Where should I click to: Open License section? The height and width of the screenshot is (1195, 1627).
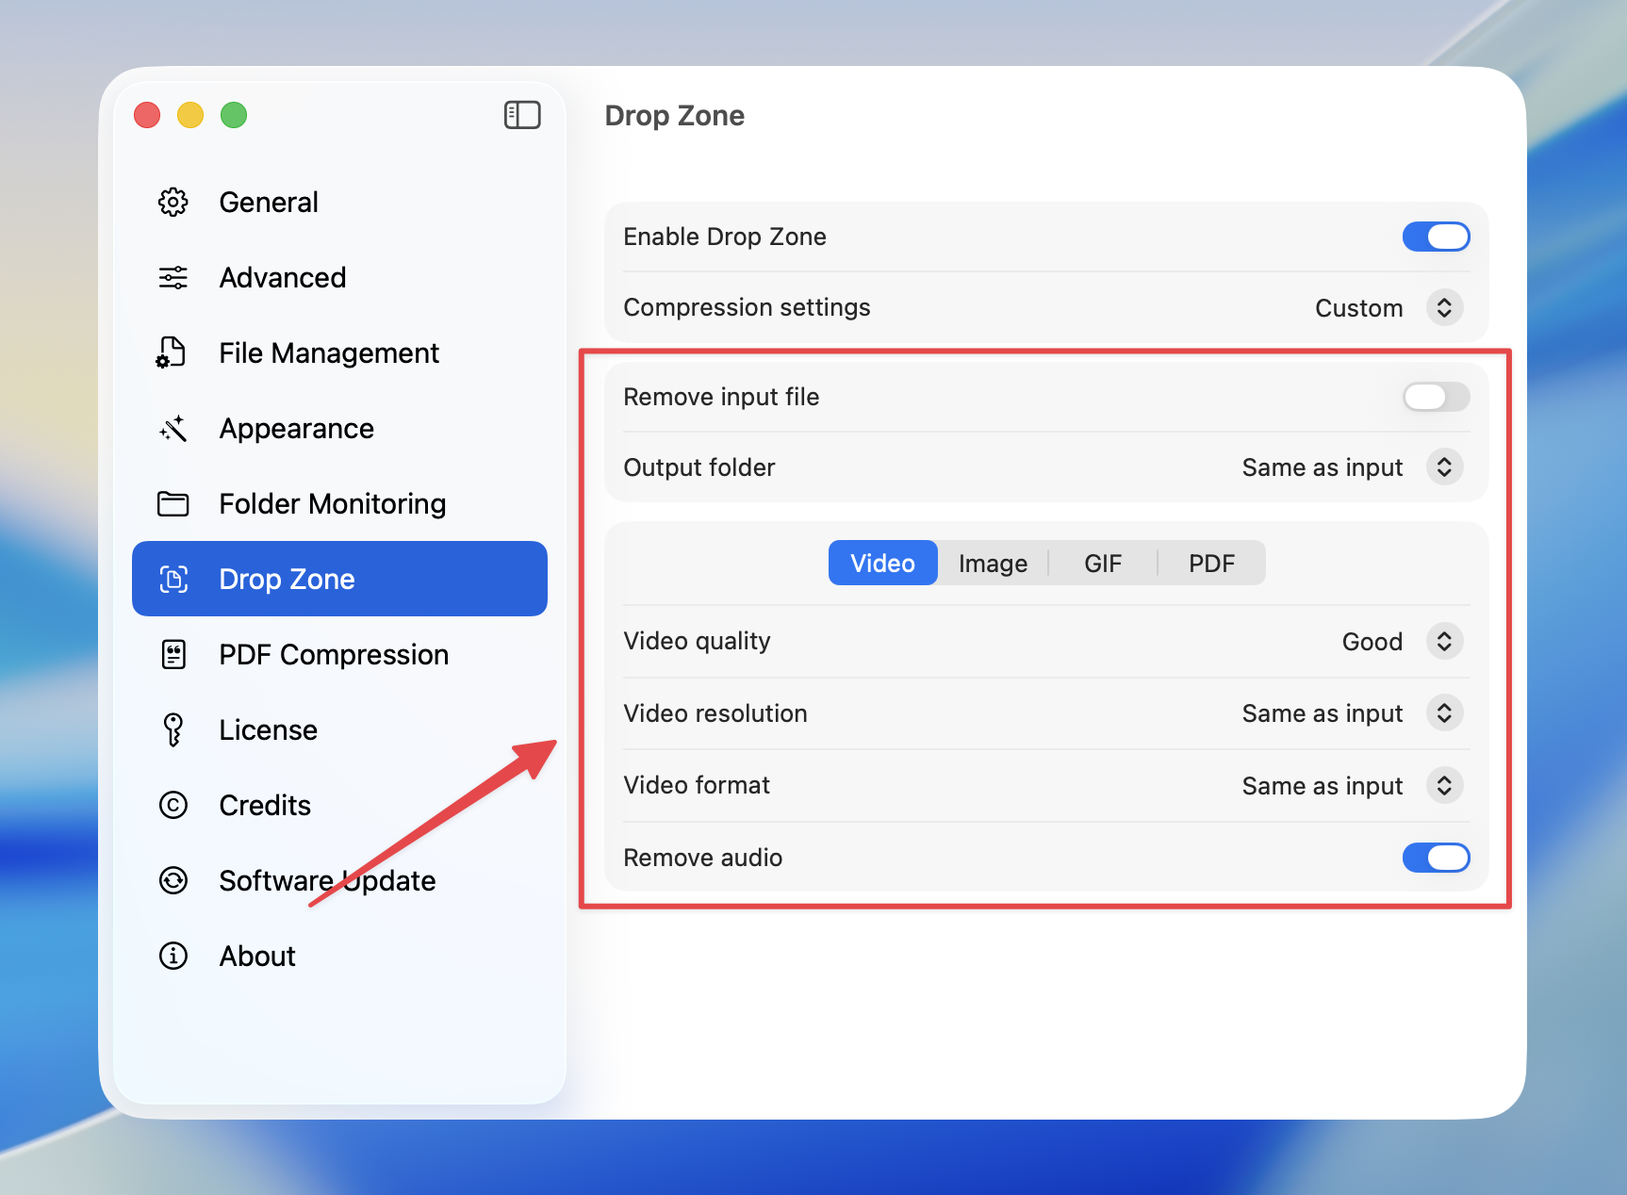tap(339, 729)
